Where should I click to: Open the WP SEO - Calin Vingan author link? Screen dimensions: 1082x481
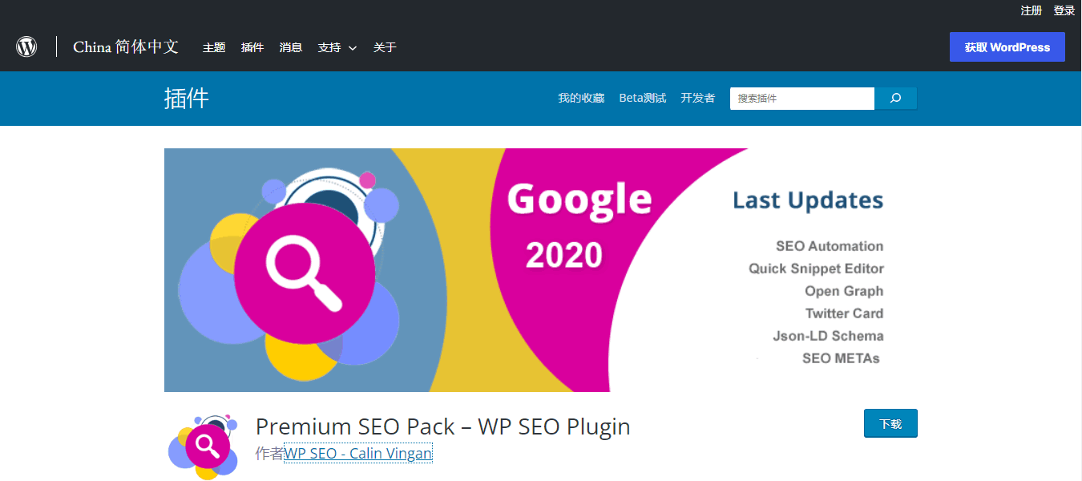coord(357,452)
